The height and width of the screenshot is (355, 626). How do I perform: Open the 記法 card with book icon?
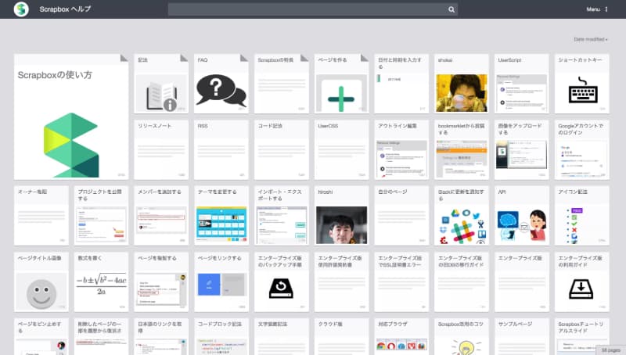pos(161,84)
